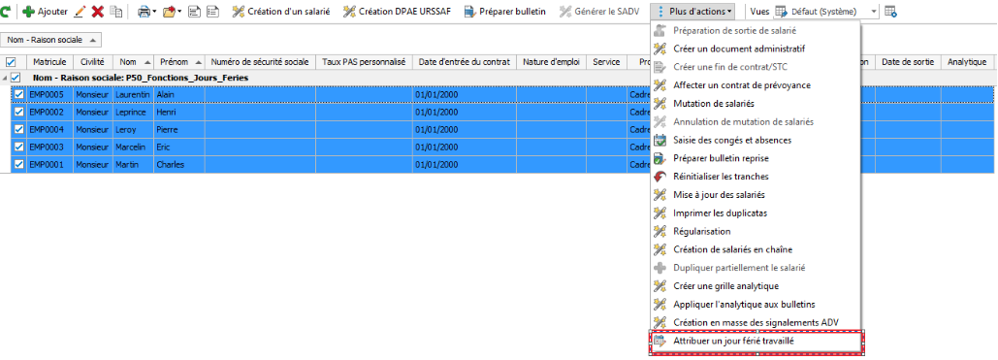Viewport: 998px width, 360px height.
Task: Click the Ajouter button with green plus
Action: coord(45,12)
